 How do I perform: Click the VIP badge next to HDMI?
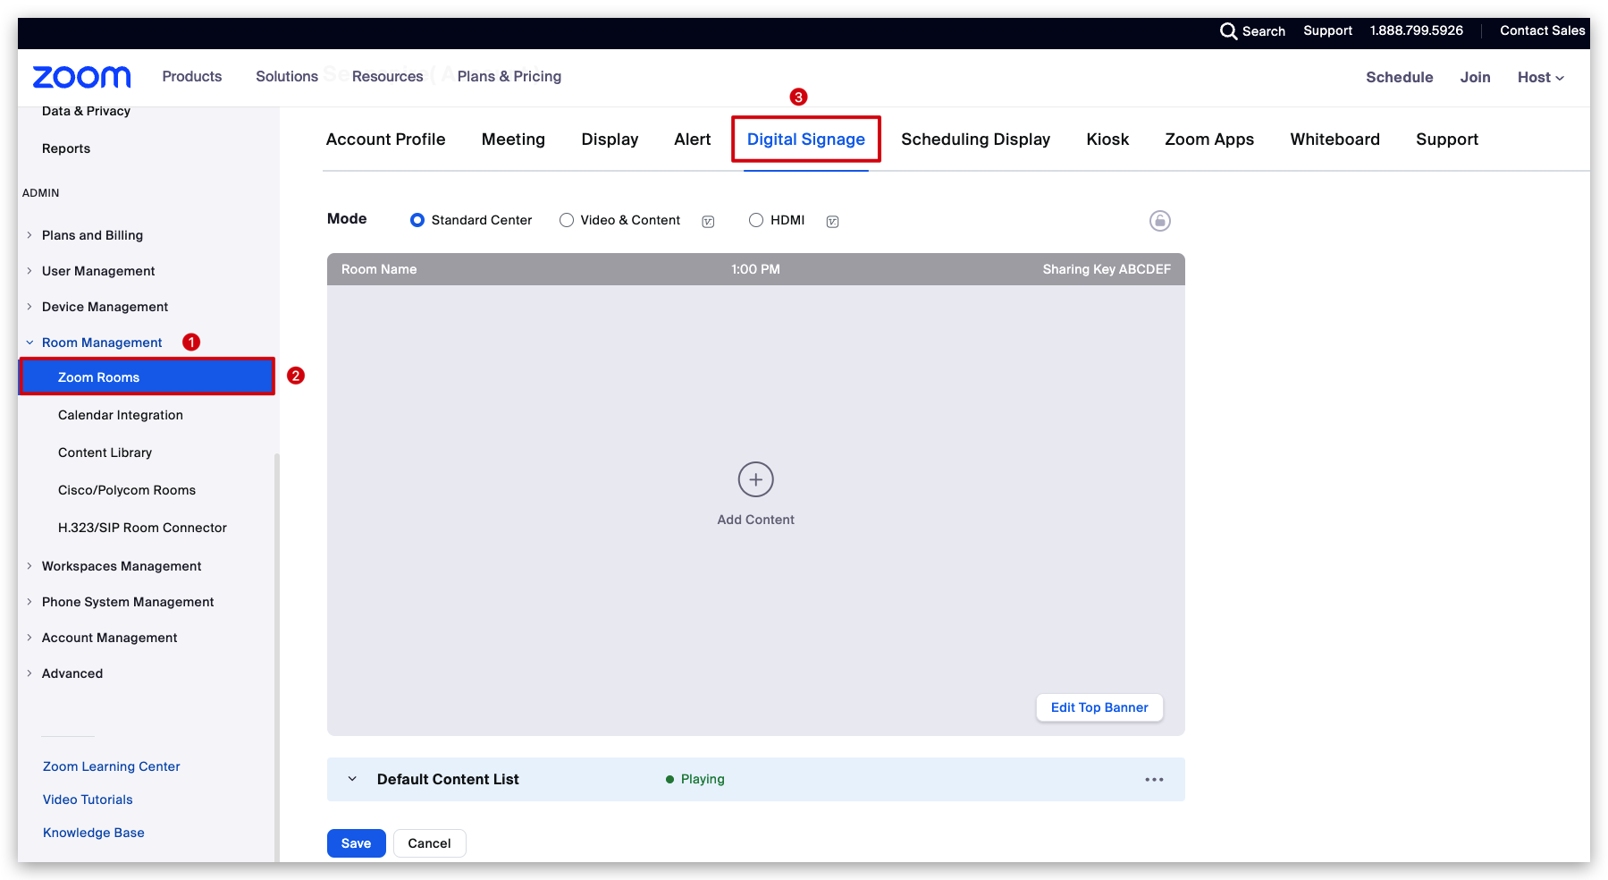click(832, 222)
